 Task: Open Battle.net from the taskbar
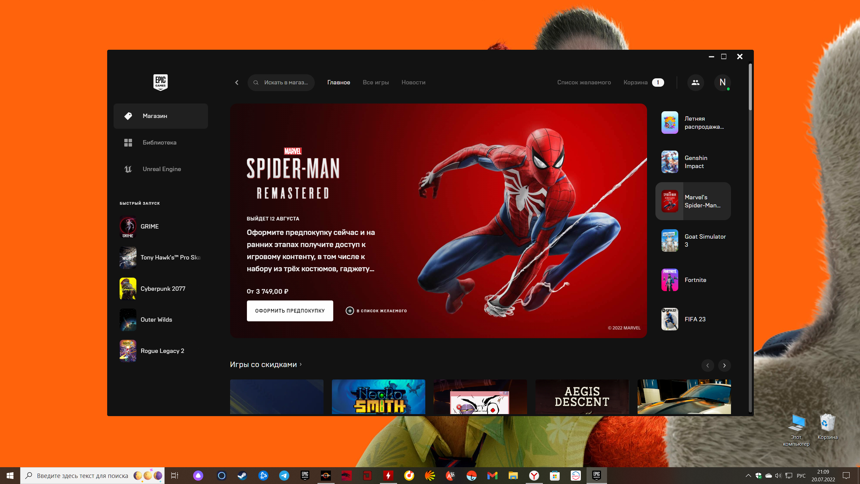(x=263, y=476)
